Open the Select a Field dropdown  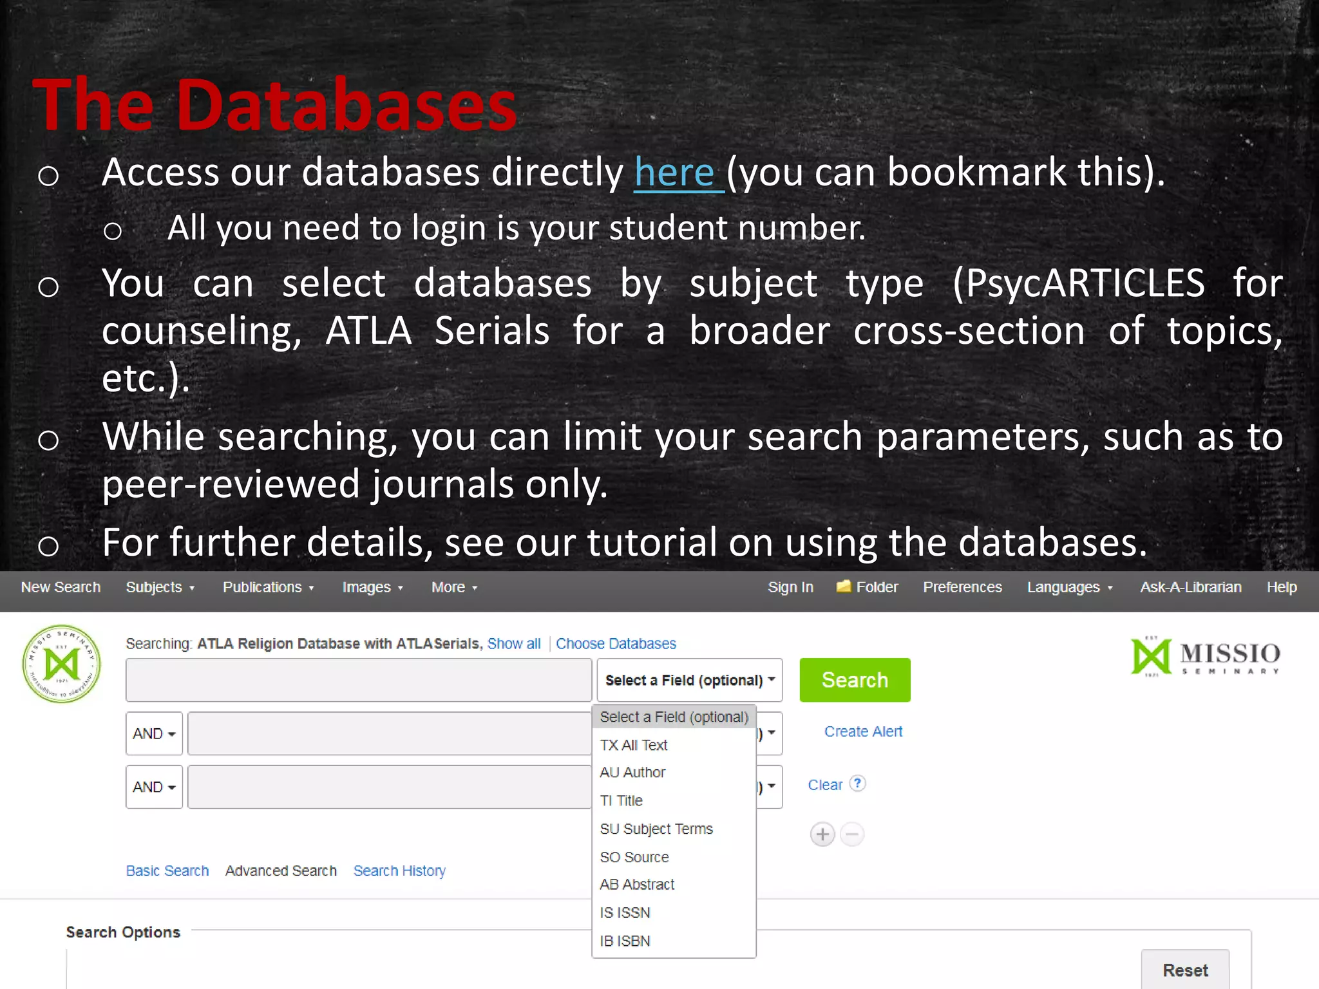tap(689, 680)
